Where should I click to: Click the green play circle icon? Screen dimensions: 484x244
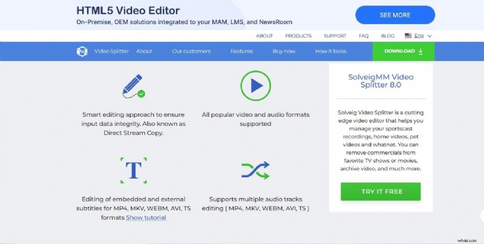point(255,85)
